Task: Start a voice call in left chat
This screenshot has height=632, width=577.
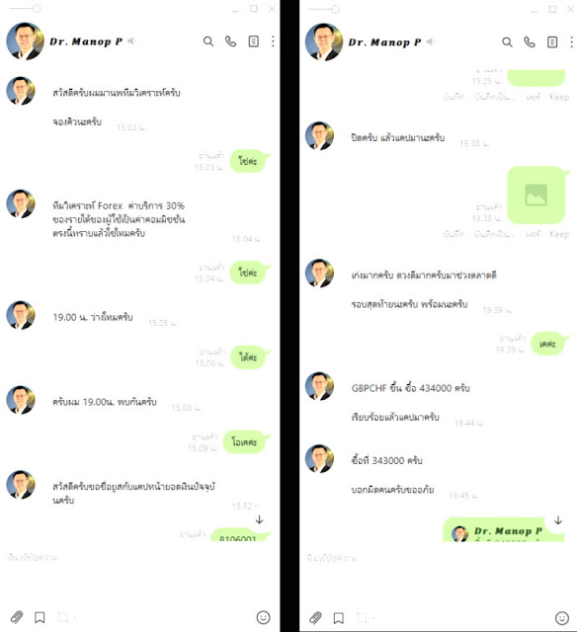Action: click(230, 41)
